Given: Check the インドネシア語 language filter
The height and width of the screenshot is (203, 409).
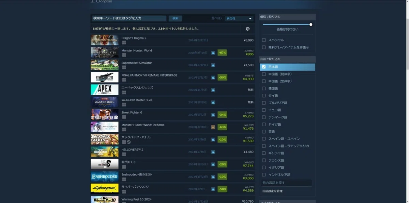Looking at the screenshot, I should click(264, 174).
